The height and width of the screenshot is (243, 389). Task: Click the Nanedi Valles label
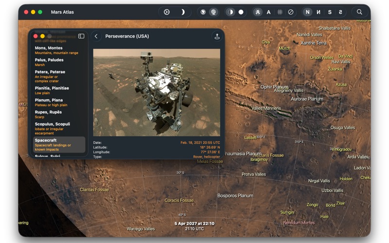click(x=309, y=35)
